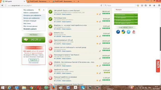Open "Конкурсы для рефералов" sidebar item
Image resolution: width=161 pixels, height=90 pixels.
click(x=32, y=15)
